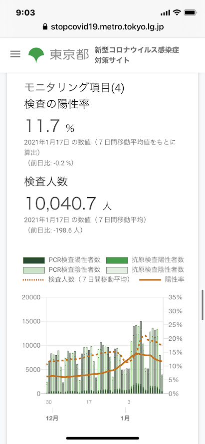This screenshot has width=205, height=444.
Task: Open 新型コロナウイルス感染症対策サイト header link
Action: (137, 55)
